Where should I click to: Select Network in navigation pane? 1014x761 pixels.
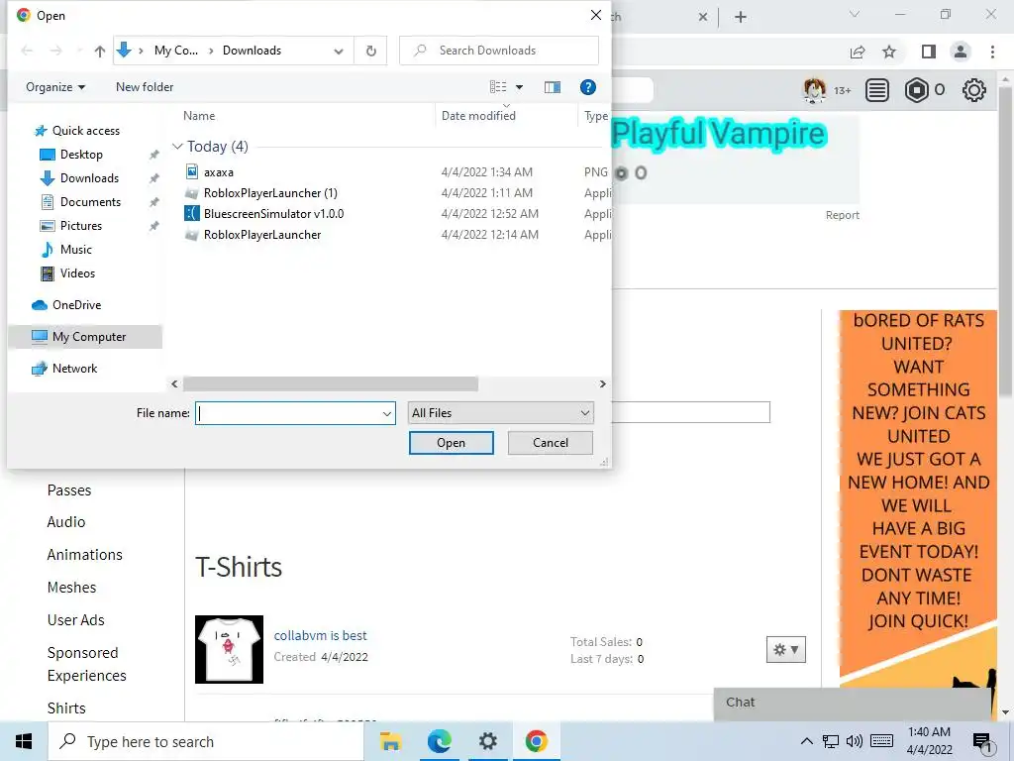click(74, 369)
